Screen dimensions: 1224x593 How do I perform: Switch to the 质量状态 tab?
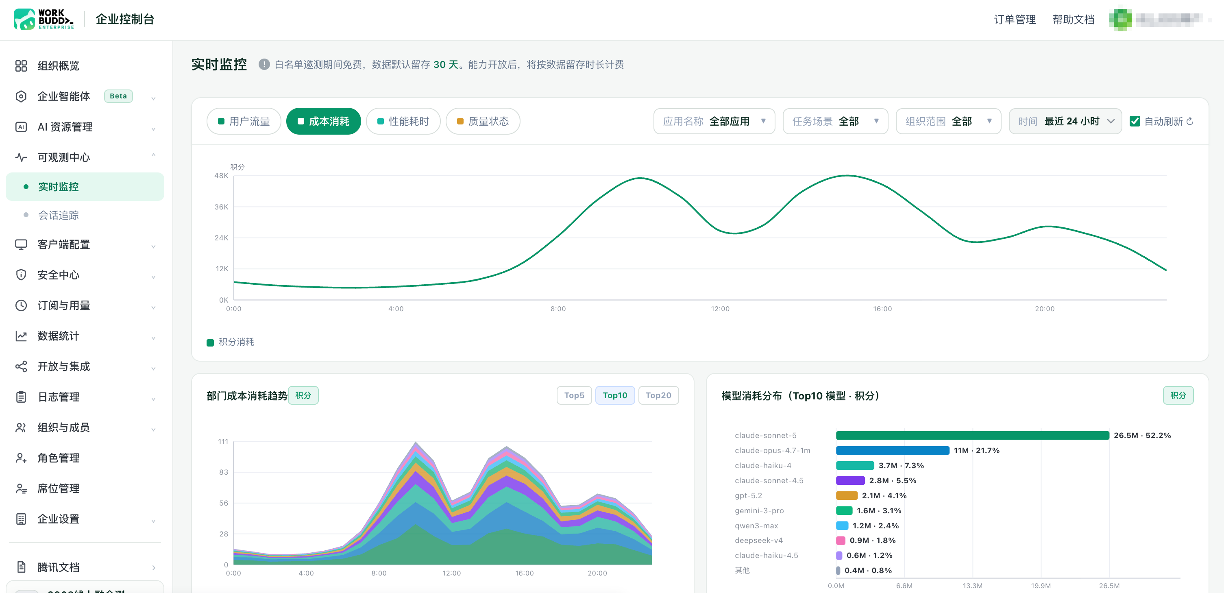click(483, 121)
